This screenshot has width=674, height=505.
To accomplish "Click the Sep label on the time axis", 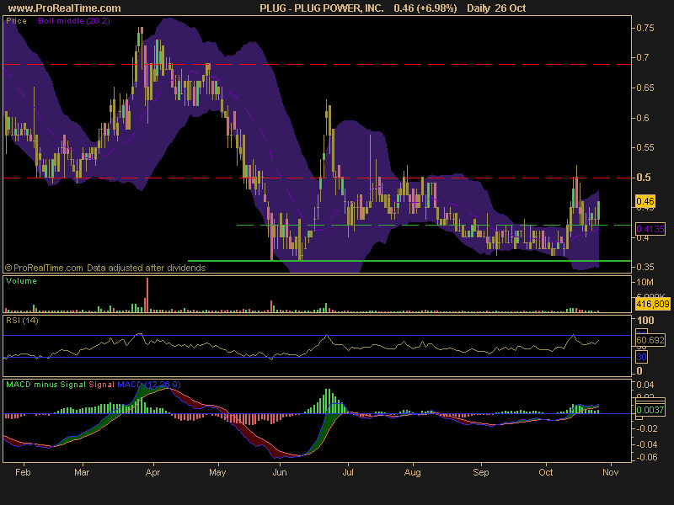I will pos(480,472).
